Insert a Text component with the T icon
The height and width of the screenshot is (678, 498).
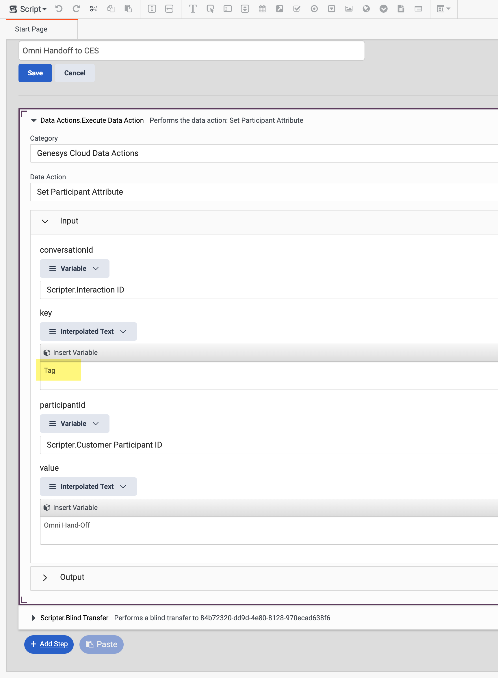tap(193, 9)
